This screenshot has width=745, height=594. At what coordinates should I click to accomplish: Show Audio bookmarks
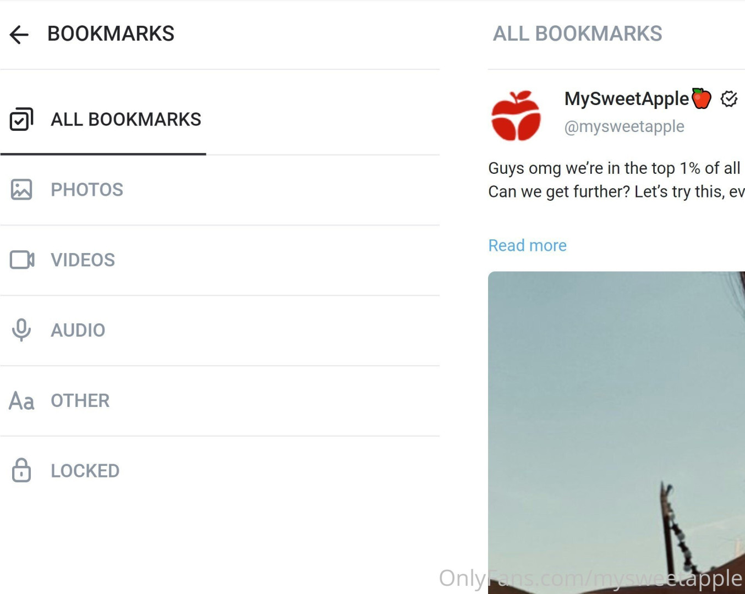(78, 331)
